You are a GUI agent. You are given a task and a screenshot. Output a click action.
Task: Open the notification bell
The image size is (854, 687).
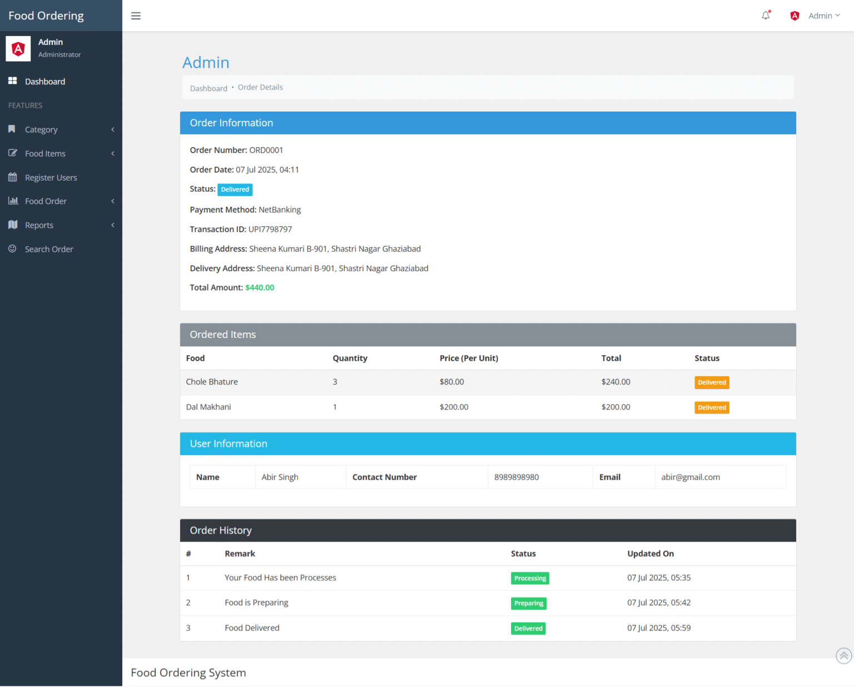click(765, 16)
